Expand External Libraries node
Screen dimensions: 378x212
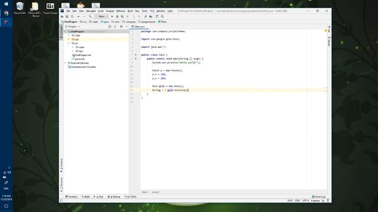(65, 63)
